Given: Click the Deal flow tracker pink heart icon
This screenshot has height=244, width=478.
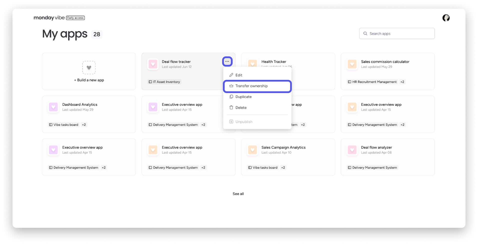Looking at the screenshot, I should [x=153, y=64].
